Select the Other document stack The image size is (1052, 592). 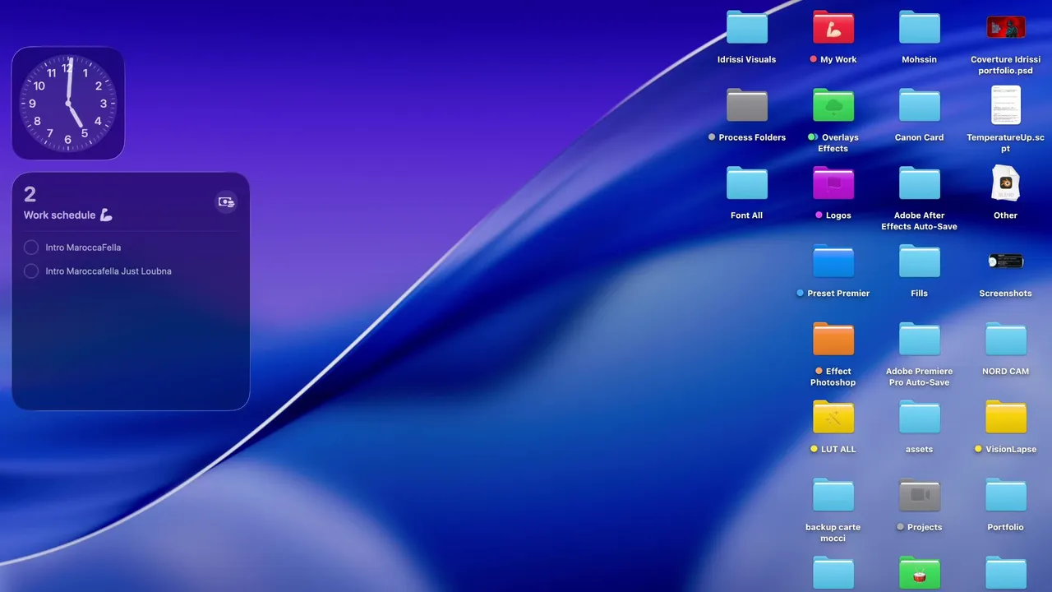pyautogui.click(x=1006, y=183)
